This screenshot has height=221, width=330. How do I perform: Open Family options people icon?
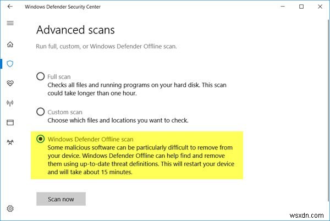(10, 141)
